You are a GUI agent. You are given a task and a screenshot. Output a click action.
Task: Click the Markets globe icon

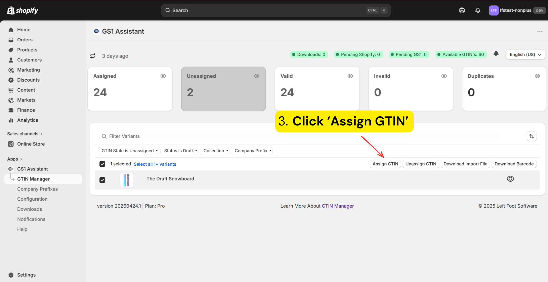tap(11, 100)
